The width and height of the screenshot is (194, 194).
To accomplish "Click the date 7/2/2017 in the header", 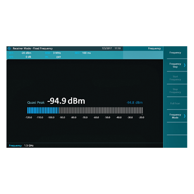I will [107, 48].
